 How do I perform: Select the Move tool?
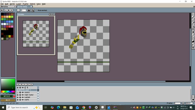(193, 29)
